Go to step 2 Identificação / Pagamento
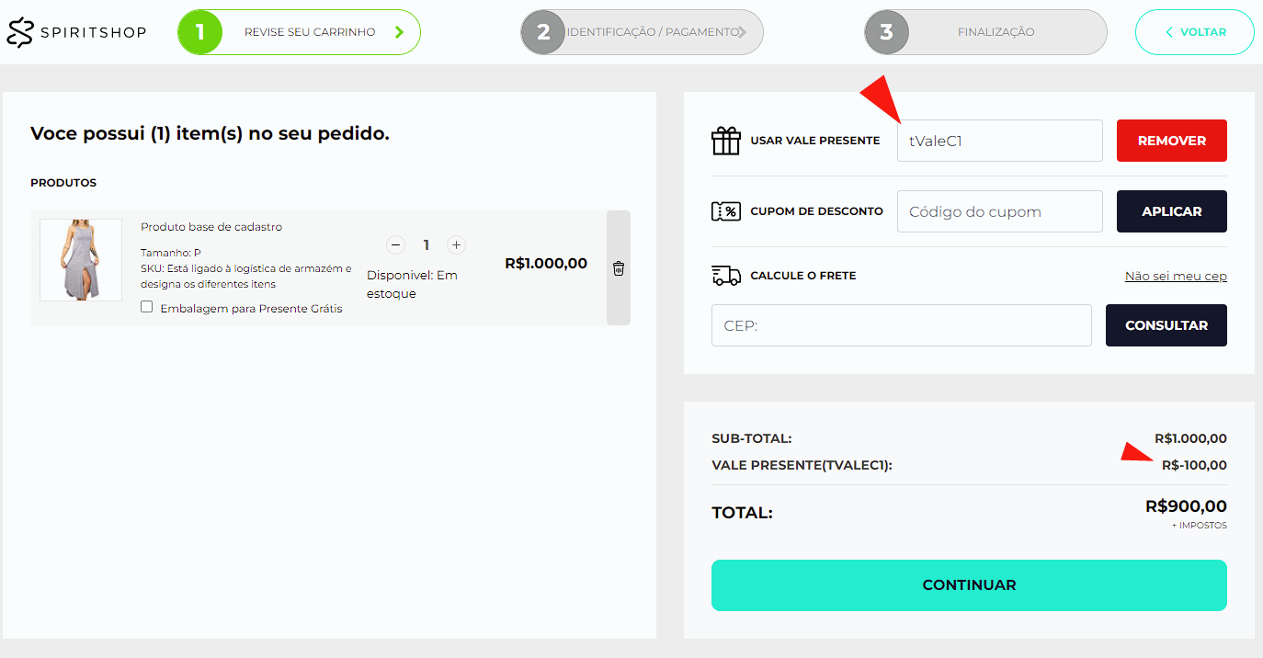1263x658 pixels. (642, 32)
